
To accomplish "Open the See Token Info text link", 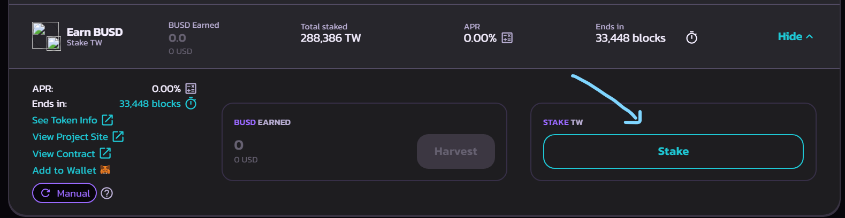I will 65,120.
